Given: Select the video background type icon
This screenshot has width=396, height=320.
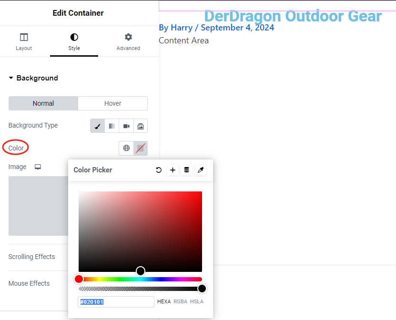Looking at the screenshot, I should tap(126, 126).
